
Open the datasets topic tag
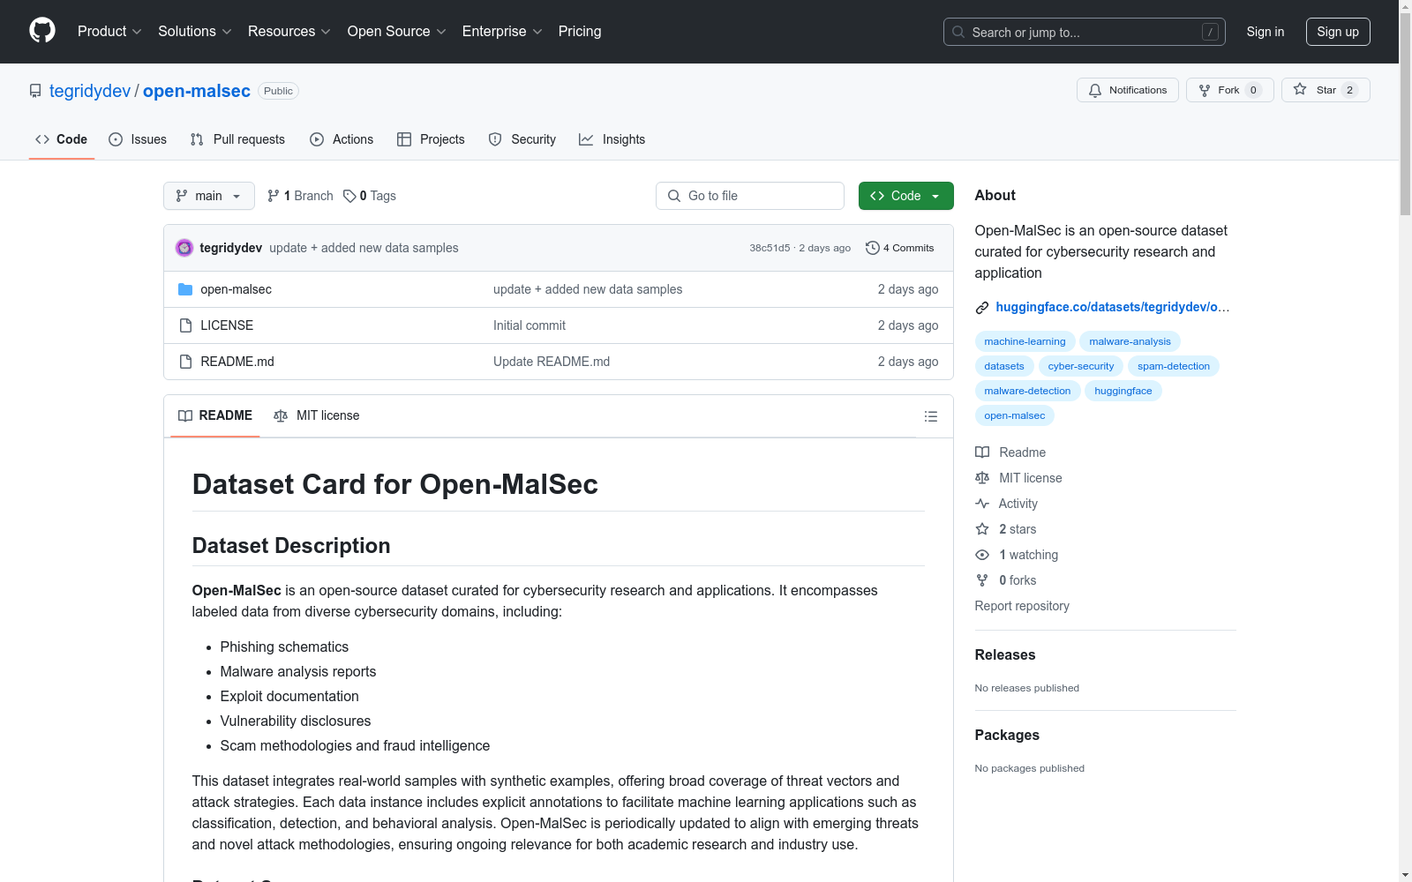(1004, 366)
